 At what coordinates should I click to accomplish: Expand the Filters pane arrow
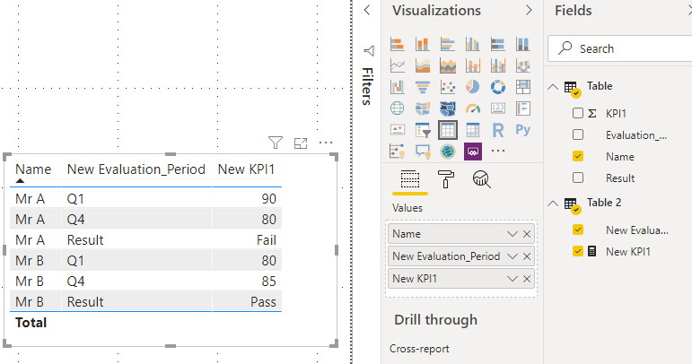(367, 10)
